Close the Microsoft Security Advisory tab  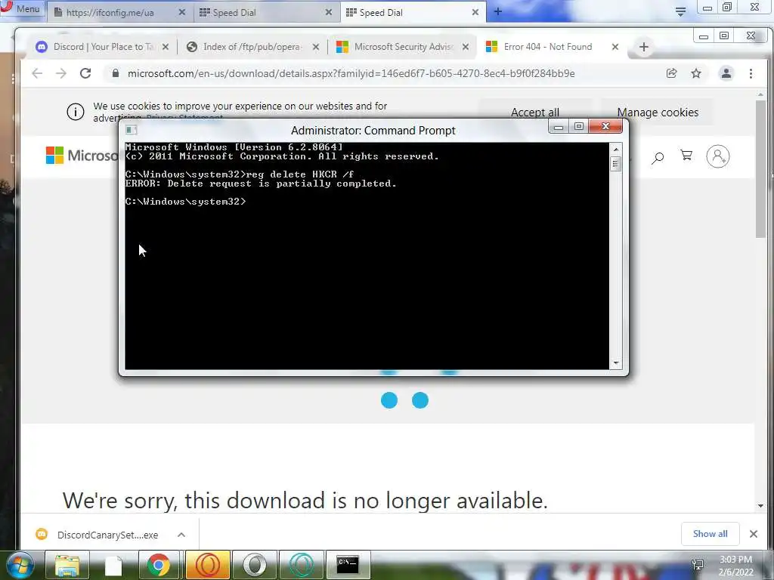[466, 47]
